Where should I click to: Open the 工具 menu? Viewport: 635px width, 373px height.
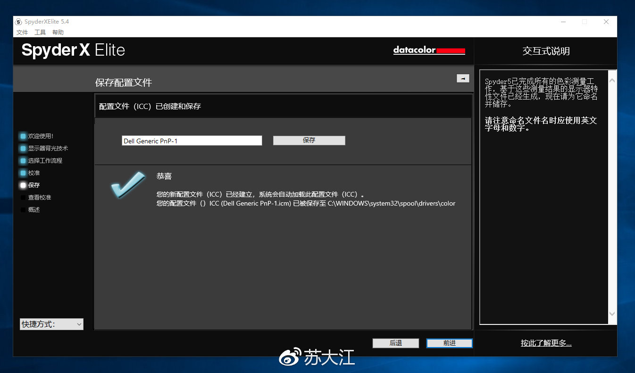click(x=40, y=33)
